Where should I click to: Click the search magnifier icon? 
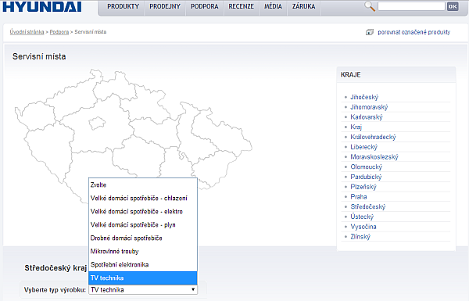[370, 6]
